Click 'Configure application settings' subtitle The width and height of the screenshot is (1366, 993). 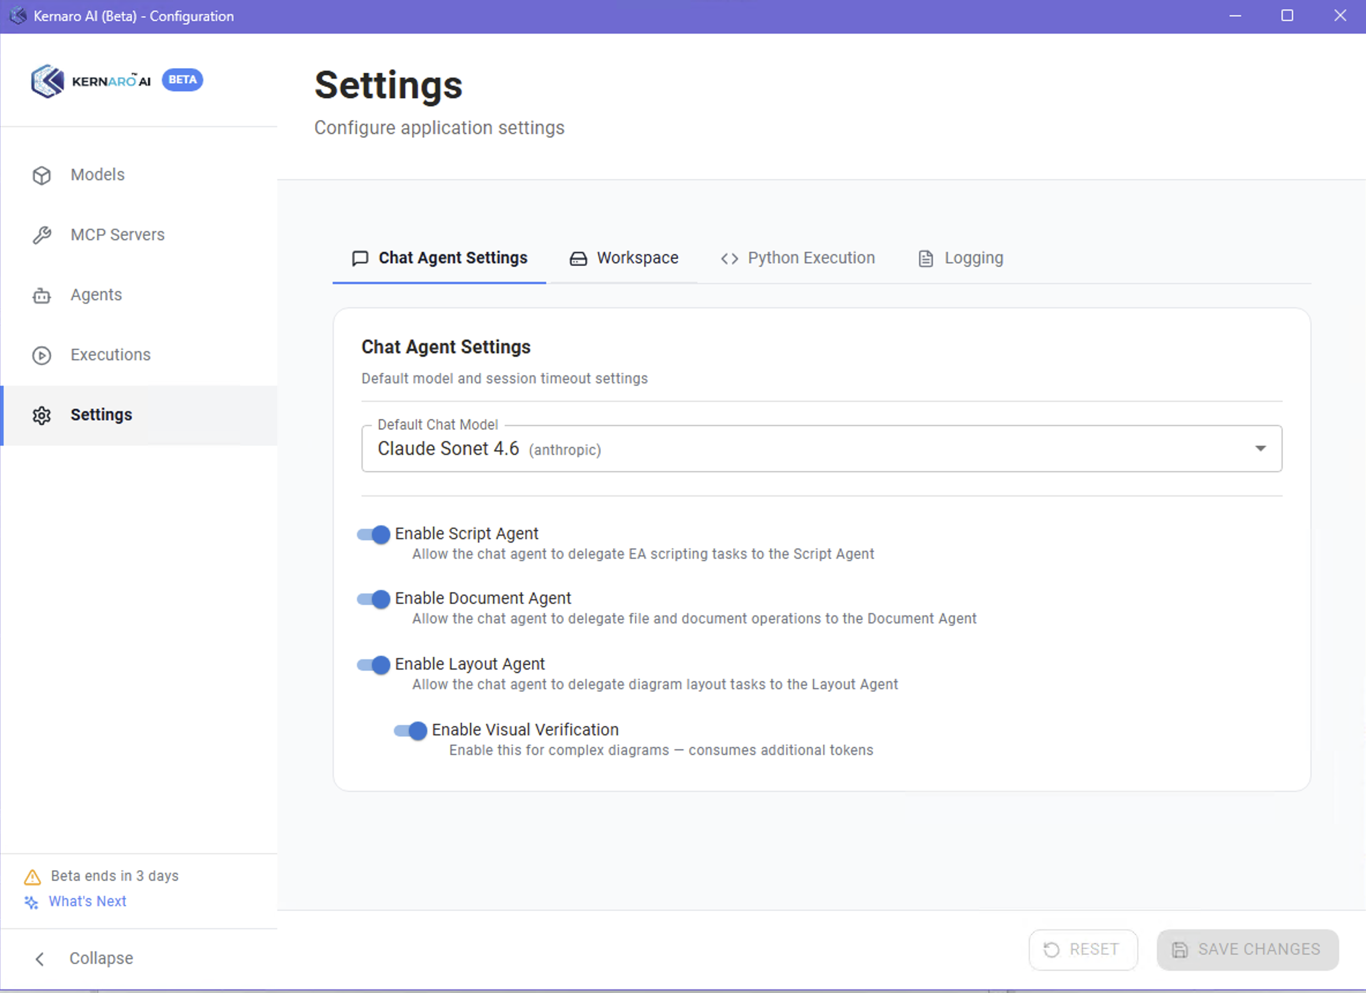click(x=439, y=128)
